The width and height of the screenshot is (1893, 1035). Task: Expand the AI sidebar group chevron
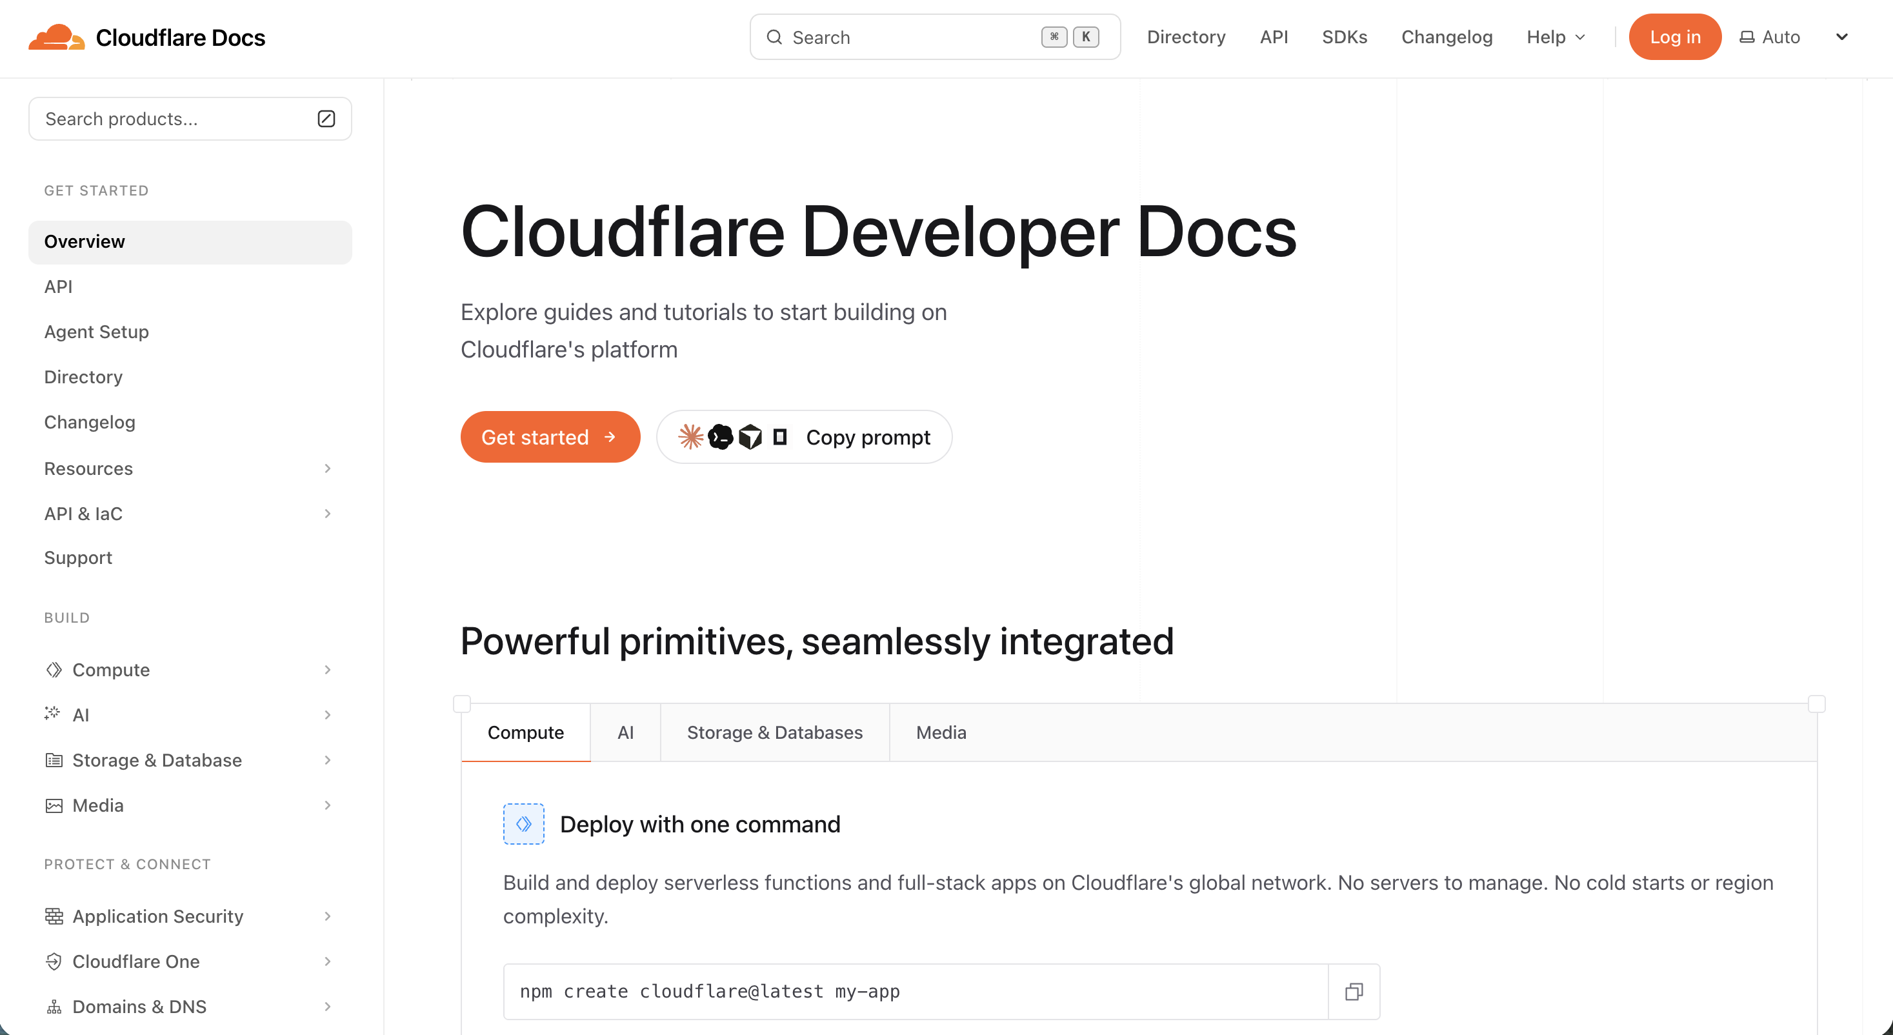(327, 714)
